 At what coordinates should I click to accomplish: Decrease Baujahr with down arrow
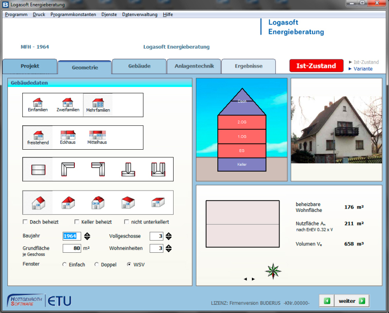87,238
